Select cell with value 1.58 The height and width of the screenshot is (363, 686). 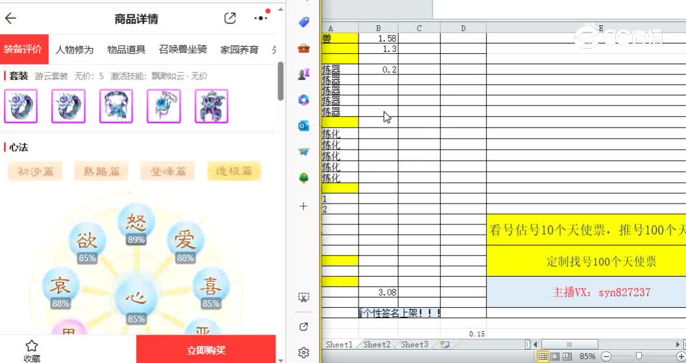click(378, 38)
